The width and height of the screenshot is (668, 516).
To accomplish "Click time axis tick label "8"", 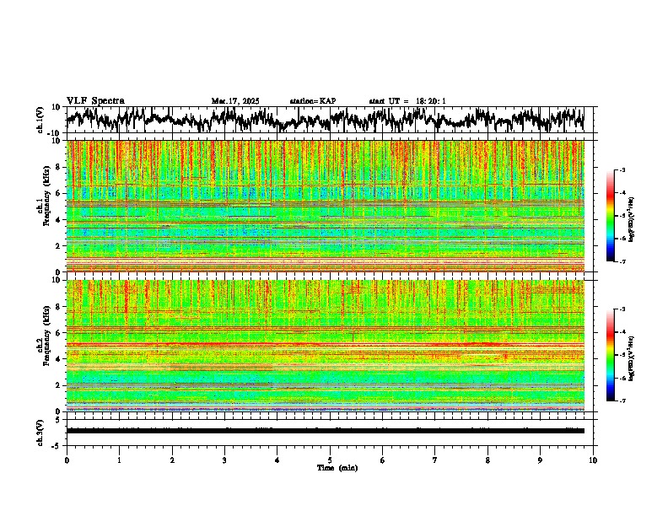I will pyautogui.click(x=488, y=460).
